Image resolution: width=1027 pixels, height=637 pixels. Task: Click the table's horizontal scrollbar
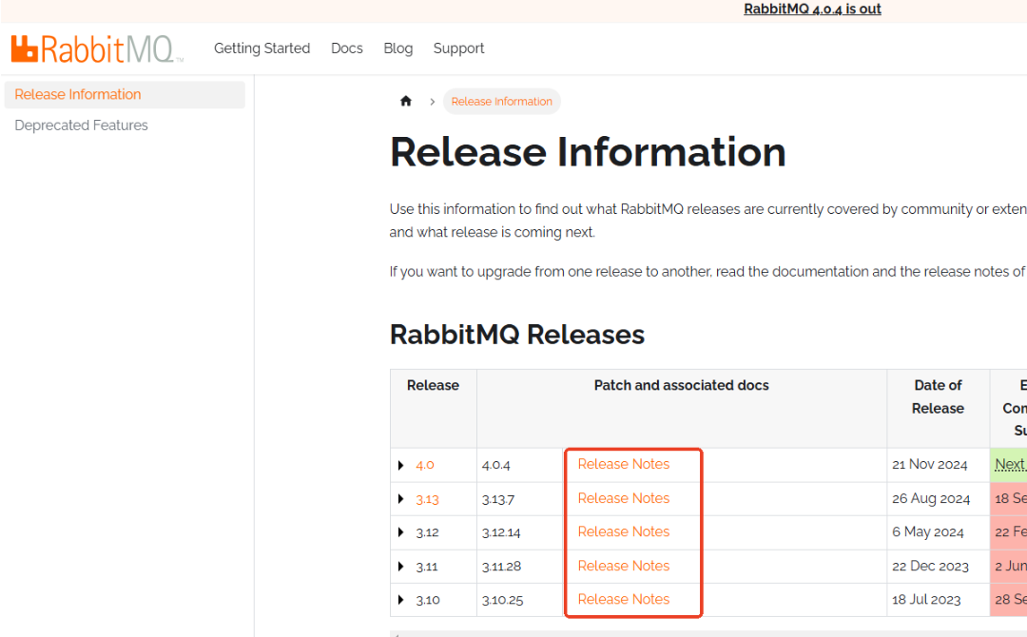tap(708, 634)
